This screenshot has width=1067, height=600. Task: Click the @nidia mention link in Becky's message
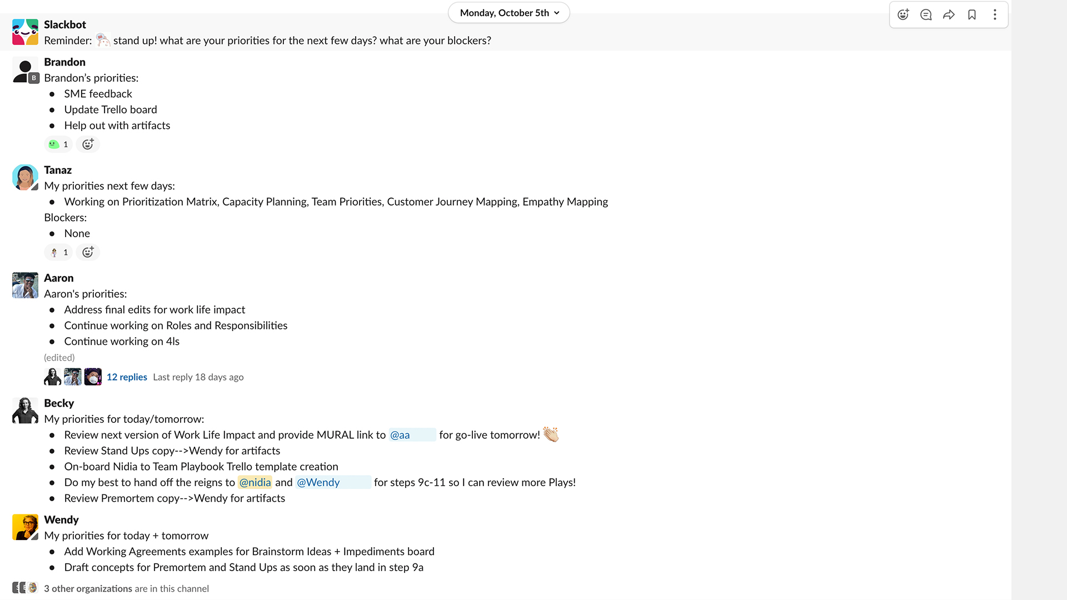(255, 482)
